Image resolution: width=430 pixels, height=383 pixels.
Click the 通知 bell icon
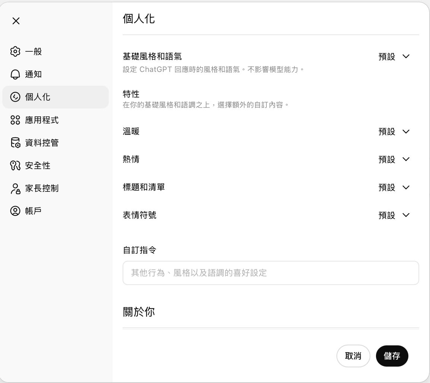[15, 74]
